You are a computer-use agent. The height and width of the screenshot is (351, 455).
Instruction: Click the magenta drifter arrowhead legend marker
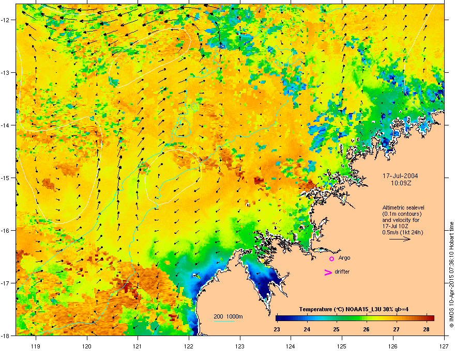click(328, 272)
